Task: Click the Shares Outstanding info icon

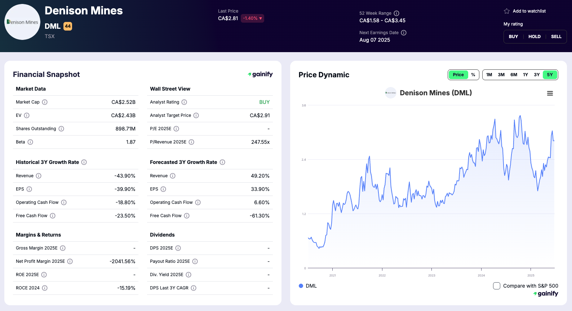Action: pyautogui.click(x=61, y=129)
